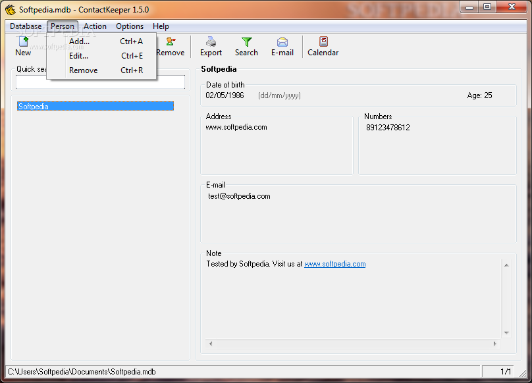
Task: Minimize the ContactKeeper window
Action: coord(469,7)
